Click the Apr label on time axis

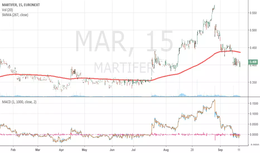61,150
